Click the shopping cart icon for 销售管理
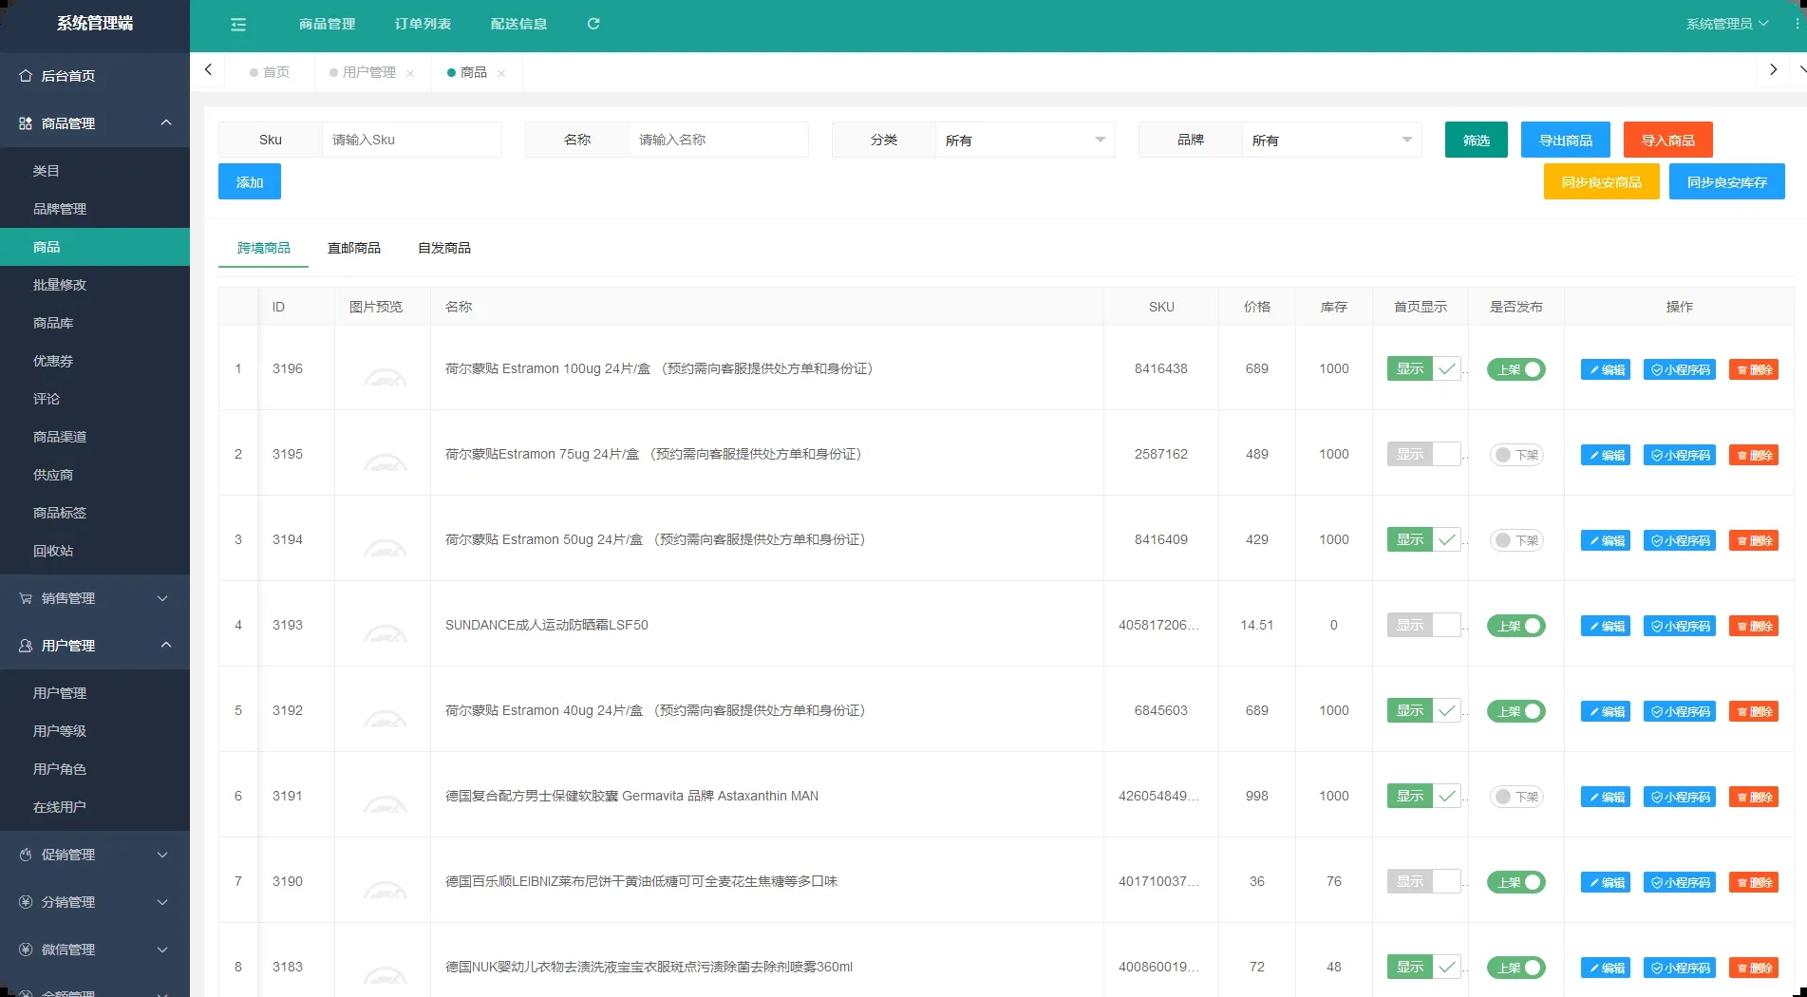 click(26, 598)
